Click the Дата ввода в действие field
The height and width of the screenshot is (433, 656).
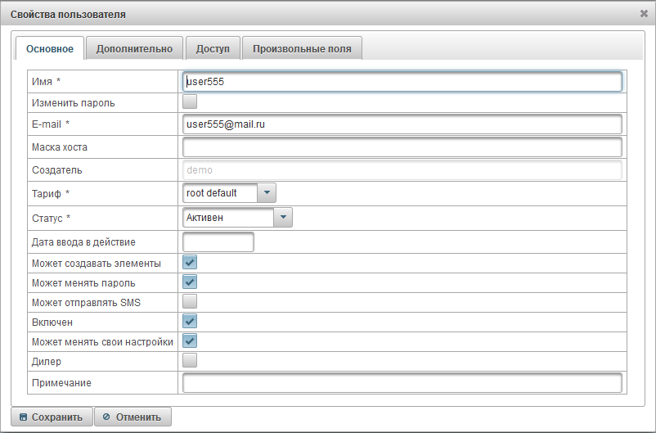pyautogui.click(x=218, y=242)
